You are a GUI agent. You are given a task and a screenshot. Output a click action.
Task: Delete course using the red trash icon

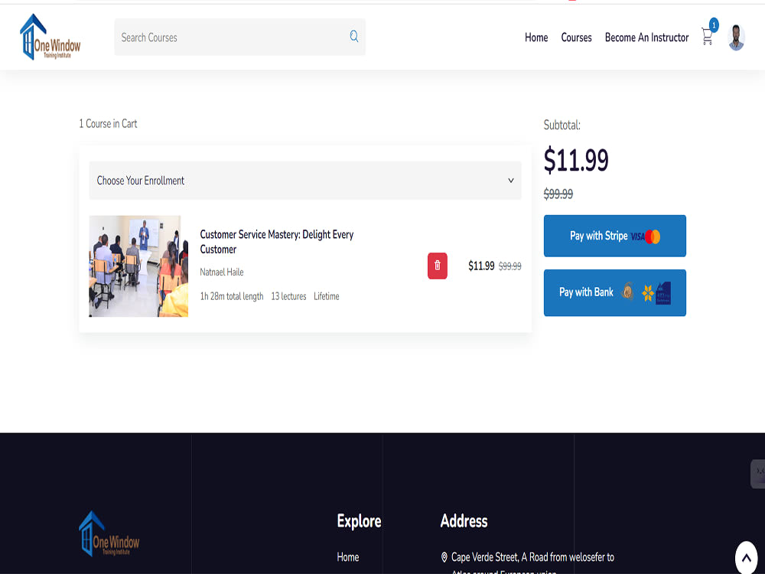(x=437, y=266)
